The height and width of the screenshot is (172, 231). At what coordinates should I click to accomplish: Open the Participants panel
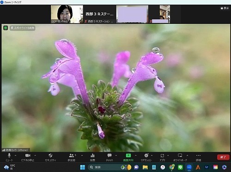tap(72, 157)
